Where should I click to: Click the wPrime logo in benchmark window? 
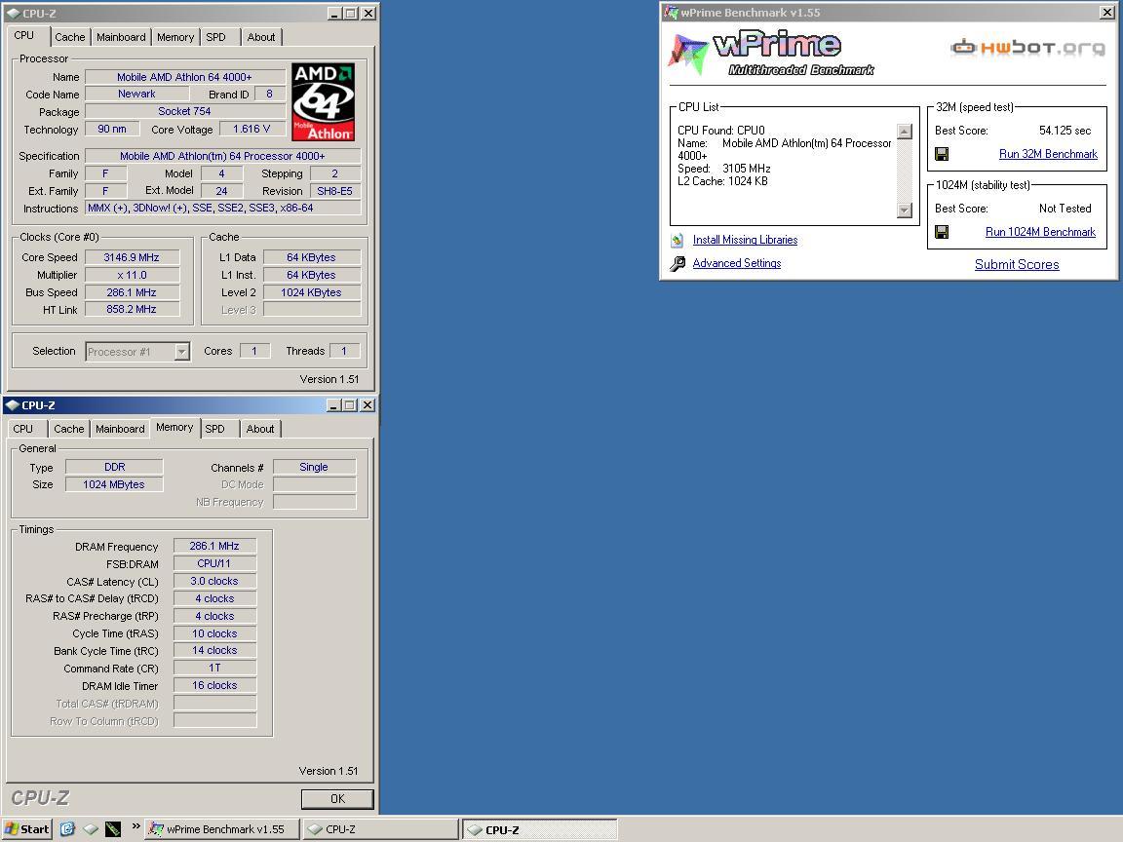771,53
